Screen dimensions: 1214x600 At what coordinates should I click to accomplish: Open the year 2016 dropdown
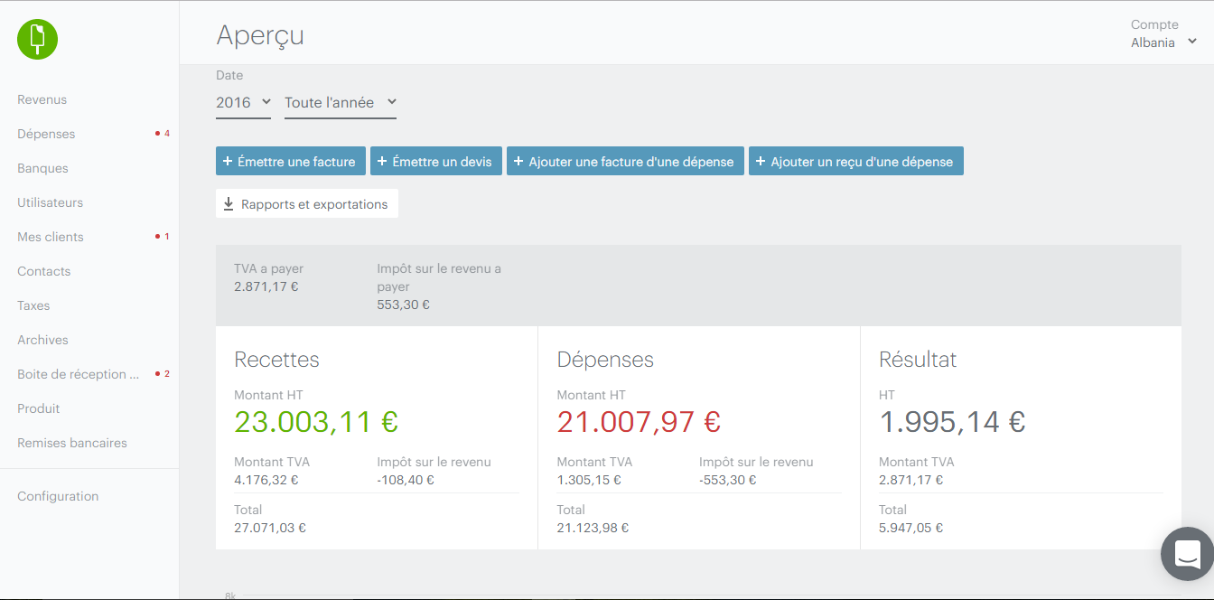point(243,103)
